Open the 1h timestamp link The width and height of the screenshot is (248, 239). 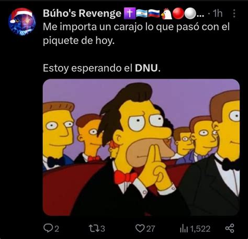(218, 14)
